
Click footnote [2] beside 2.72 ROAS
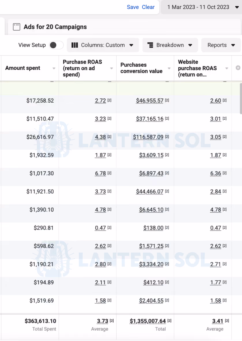point(109,100)
